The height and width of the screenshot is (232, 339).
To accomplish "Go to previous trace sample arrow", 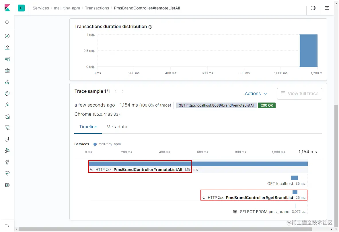I will (116, 91).
